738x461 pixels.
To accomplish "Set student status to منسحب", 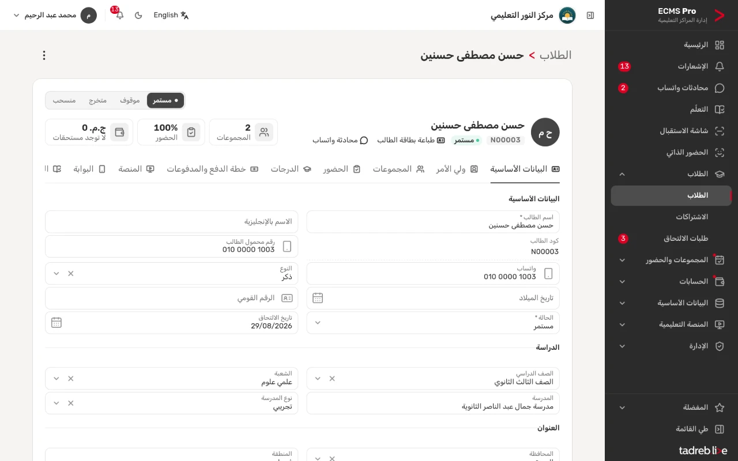I will [x=64, y=100].
